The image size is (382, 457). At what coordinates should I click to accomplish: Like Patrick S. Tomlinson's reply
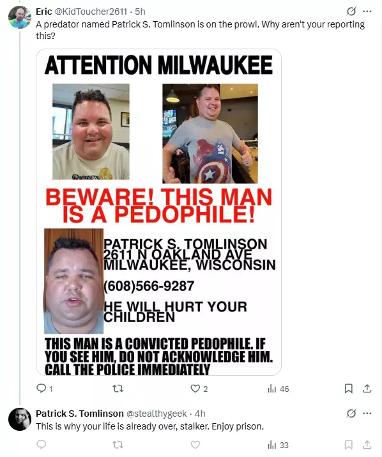point(195,445)
